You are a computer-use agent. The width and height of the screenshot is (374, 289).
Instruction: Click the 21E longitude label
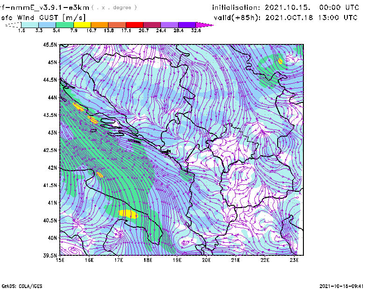pyautogui.click(x=236, y=260)
